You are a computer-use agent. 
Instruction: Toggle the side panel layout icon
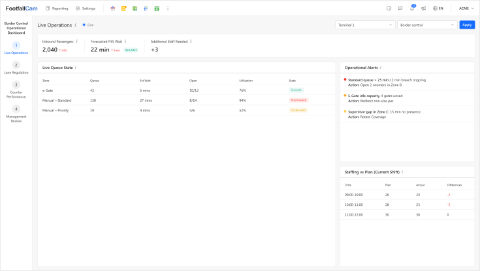pyautogui.click(x=389, y=8)
